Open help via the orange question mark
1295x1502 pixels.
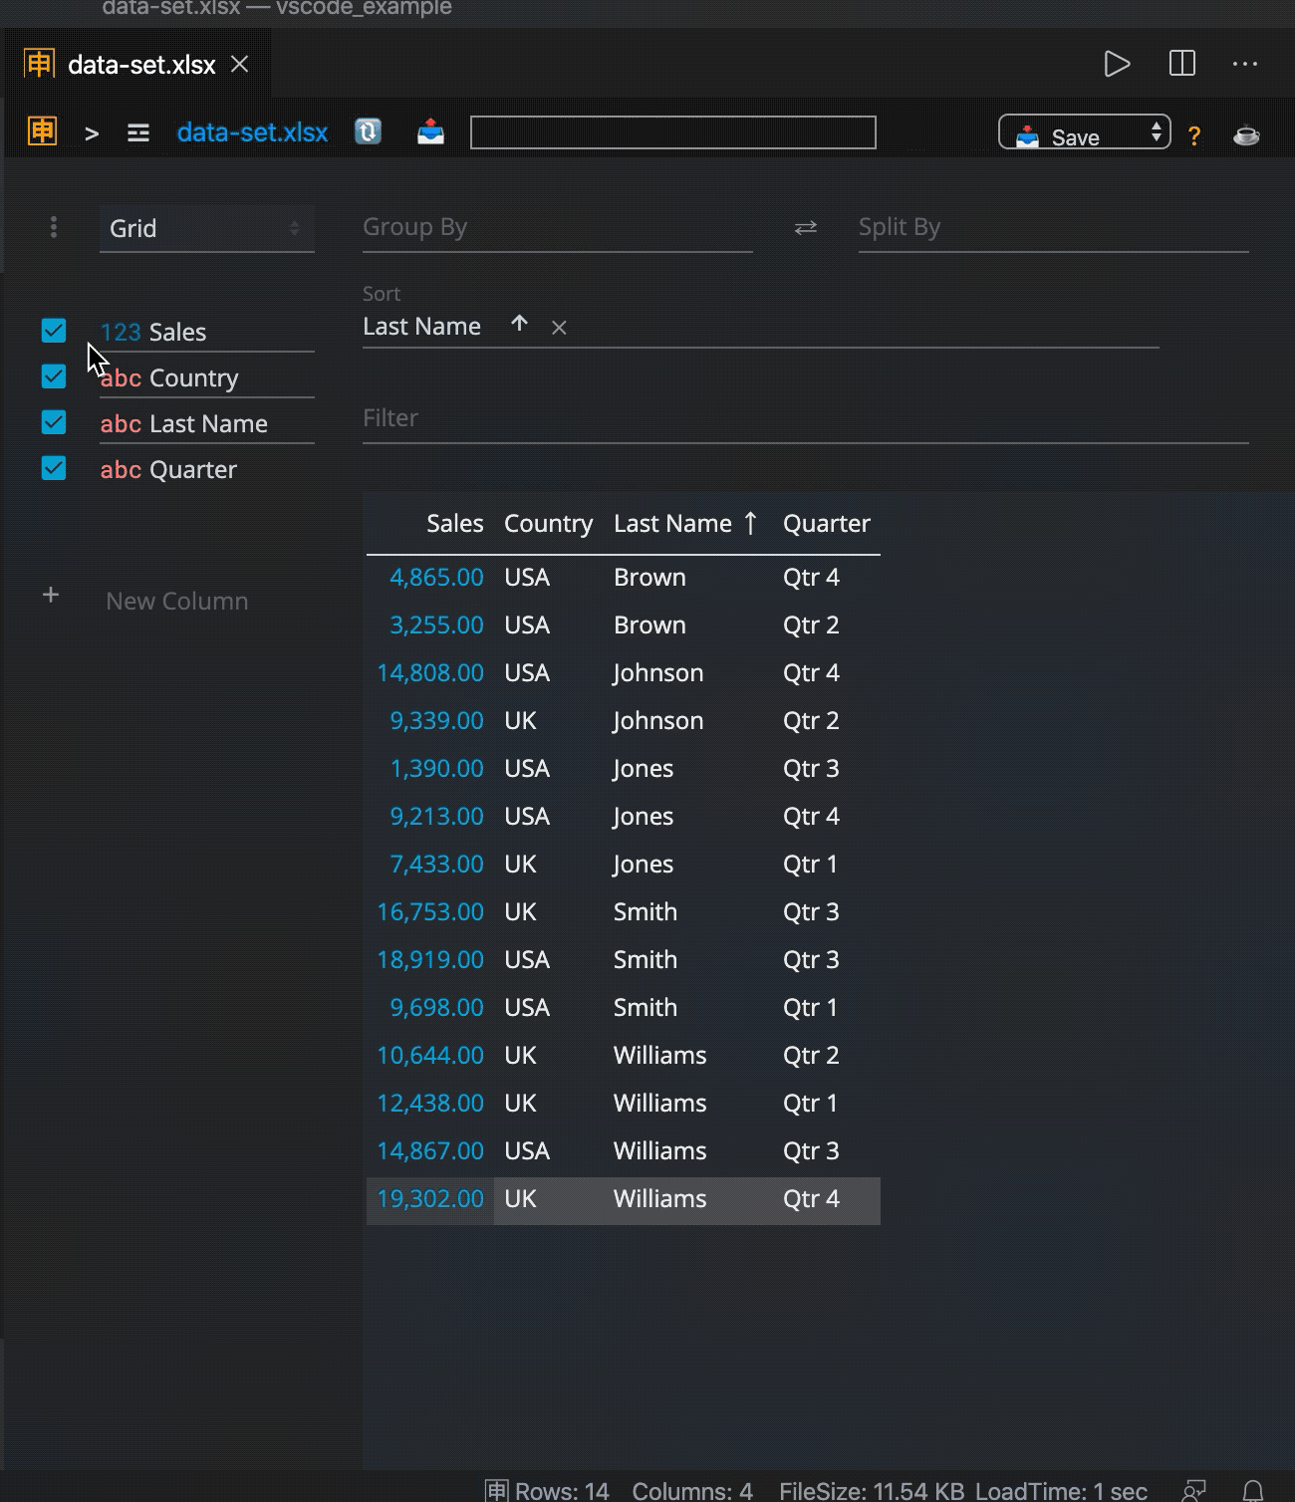tap(1193, 136)
